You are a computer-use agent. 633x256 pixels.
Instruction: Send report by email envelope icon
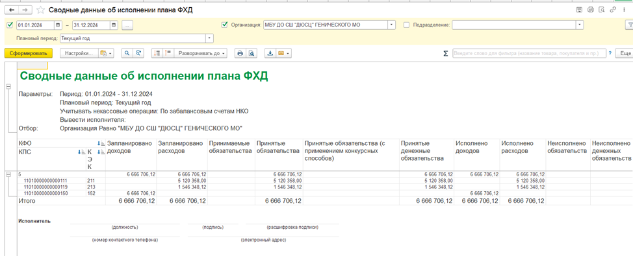(x=281, y=53)
